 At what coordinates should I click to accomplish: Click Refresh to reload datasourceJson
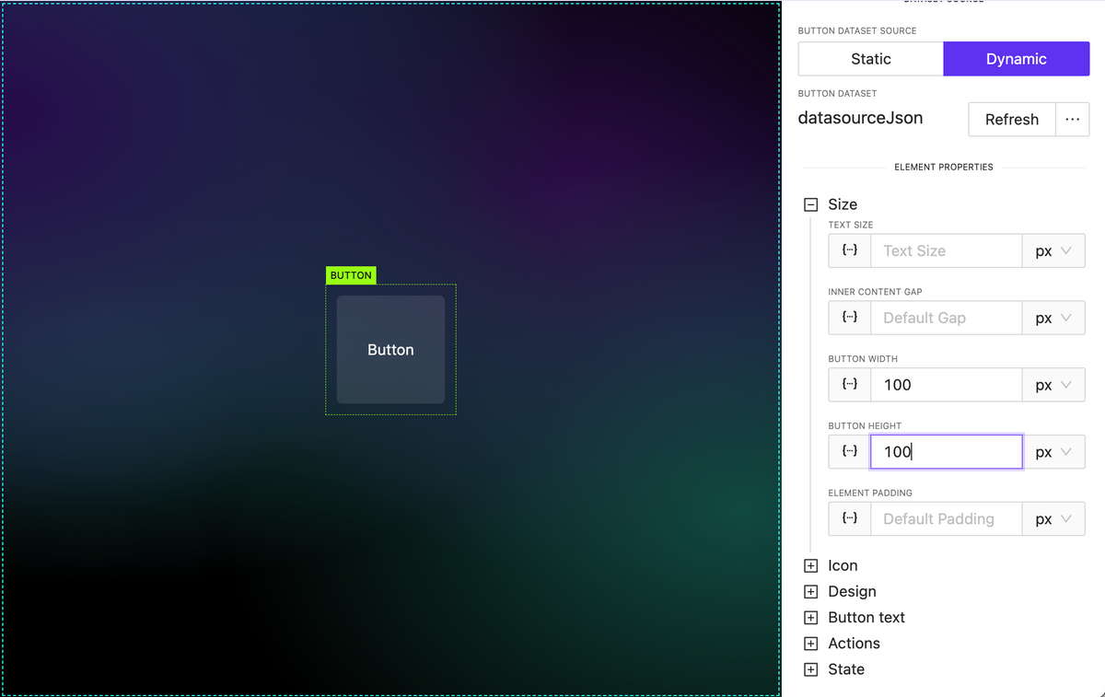coord(1011,119)
